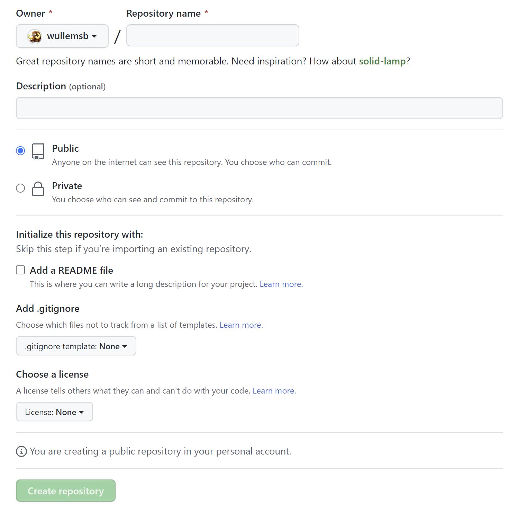Click the Public option label text
This screenshot has height=520, width=518.
(65, 149)
